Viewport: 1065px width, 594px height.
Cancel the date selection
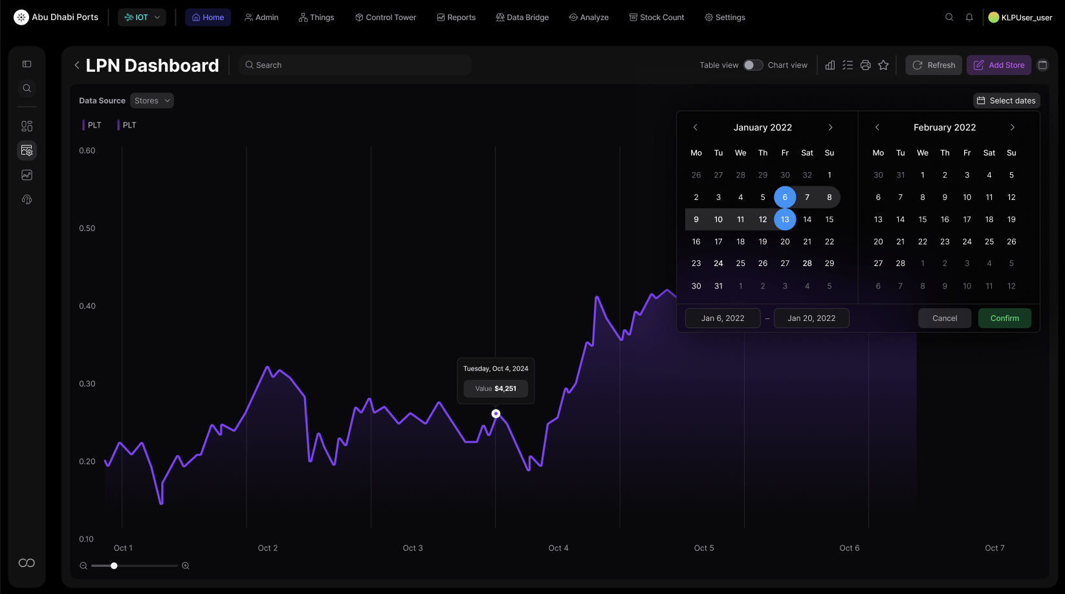click(x=945, y=318)
